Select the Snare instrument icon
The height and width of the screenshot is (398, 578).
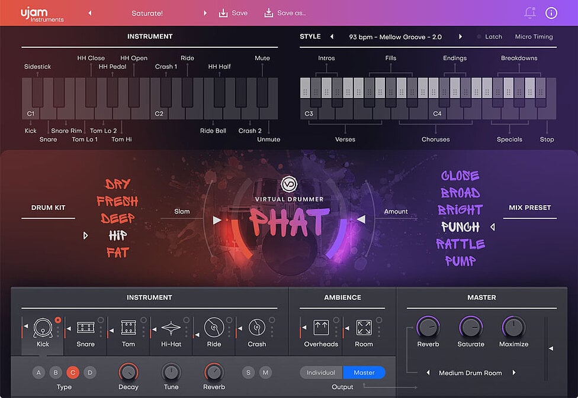[x=85, y=328]
